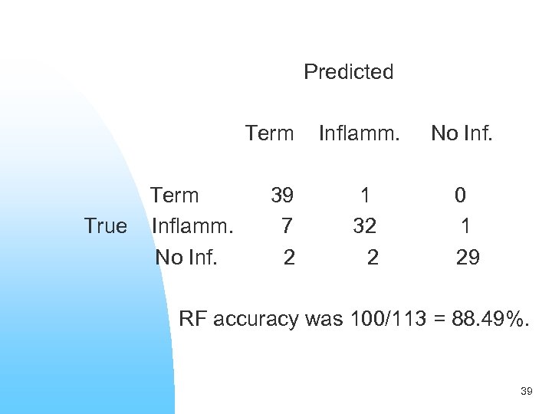The width and height of the screenshot is (552, 414).
Task: Click the "True" axis label
Action: point(106,226)
